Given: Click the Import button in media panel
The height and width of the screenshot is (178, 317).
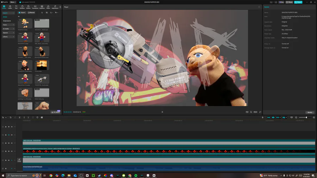Looking at the screenshot, I should point(22,13).
